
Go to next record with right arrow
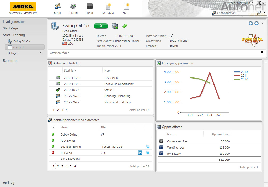(256, 23)
